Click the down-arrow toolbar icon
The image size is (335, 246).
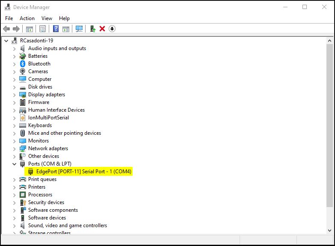click(112, 29)
